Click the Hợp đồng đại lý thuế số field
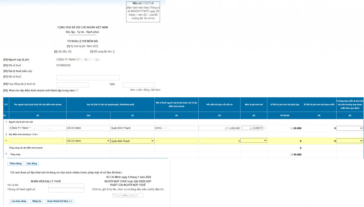Viewport: 364px width, 207px height. click(x=72, y=85)
